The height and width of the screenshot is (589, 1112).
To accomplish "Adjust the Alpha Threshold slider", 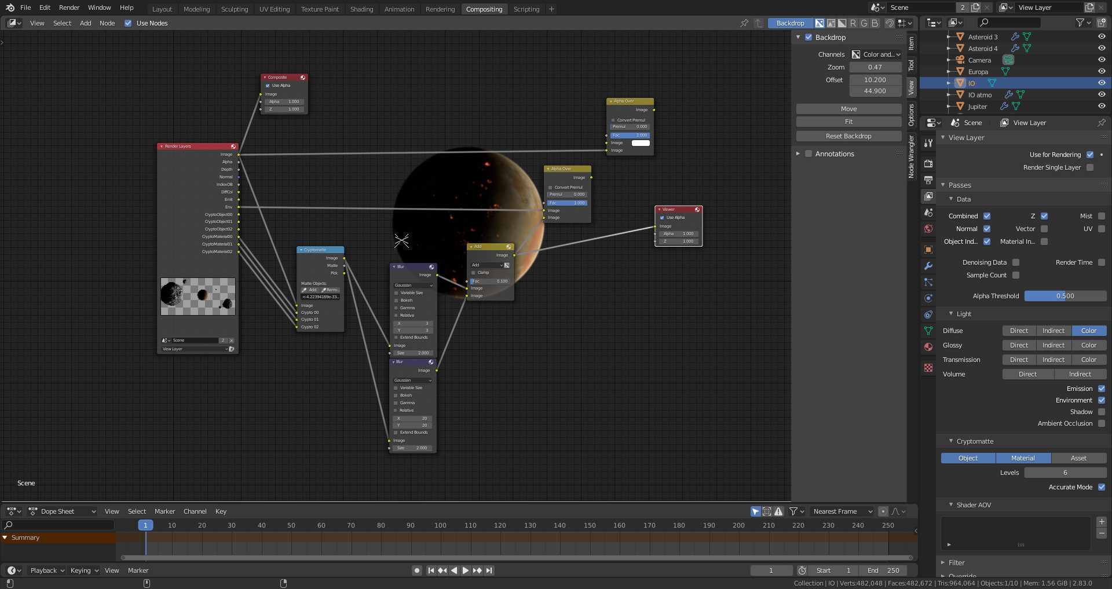I will [x=1065, y=296].
